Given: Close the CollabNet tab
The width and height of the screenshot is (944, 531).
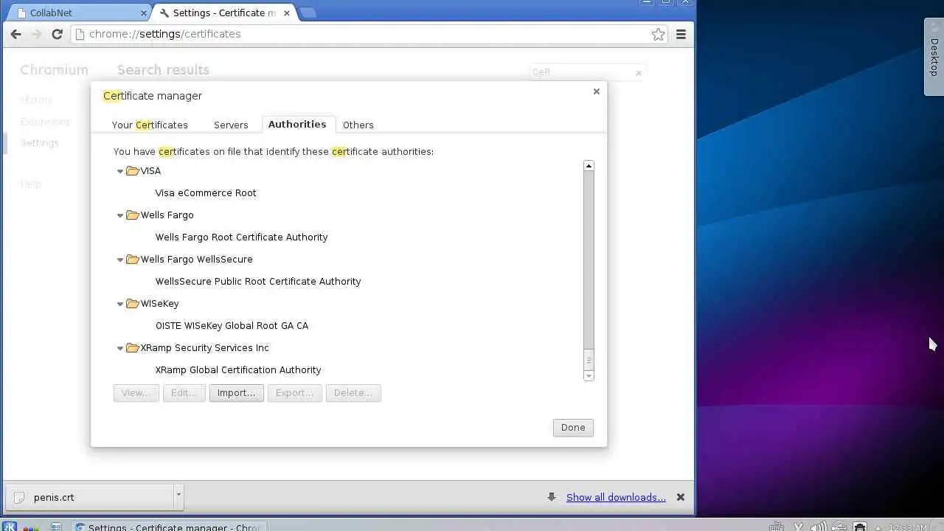Looking at the screenshot, I should pyautogui.click(x=144, y=13).
